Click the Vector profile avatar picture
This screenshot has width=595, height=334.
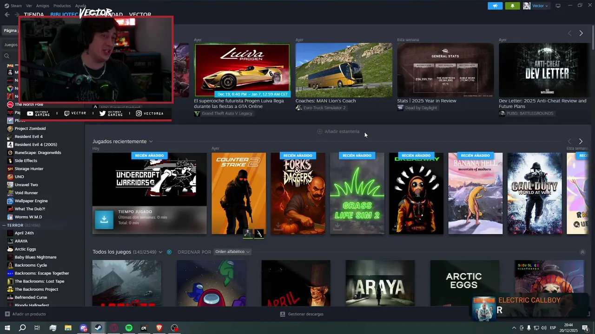[527, 6]
